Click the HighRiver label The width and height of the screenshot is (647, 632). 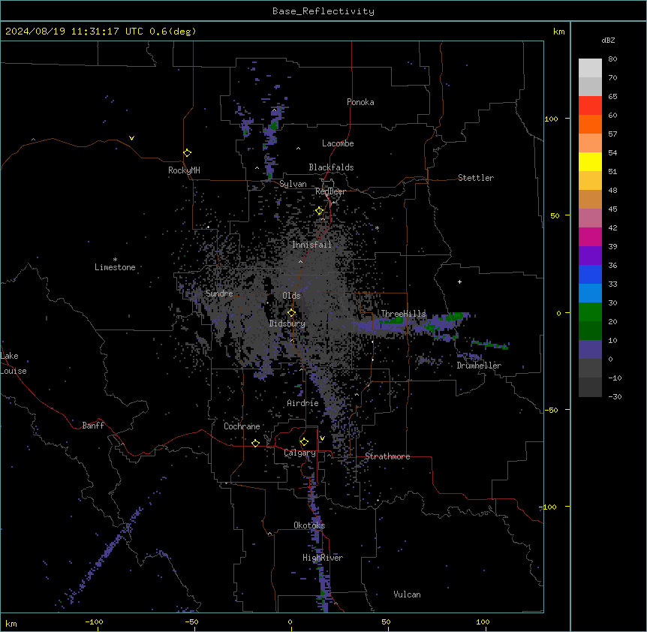323,558
